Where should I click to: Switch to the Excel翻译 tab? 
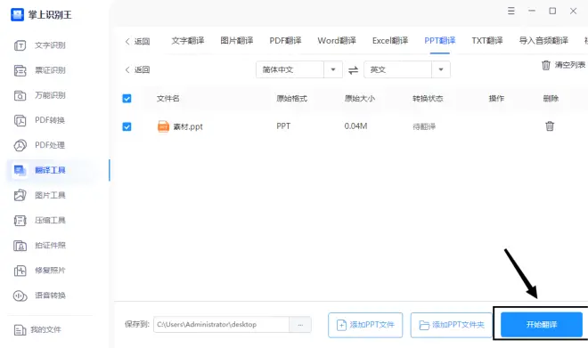(x=390, y=40)
